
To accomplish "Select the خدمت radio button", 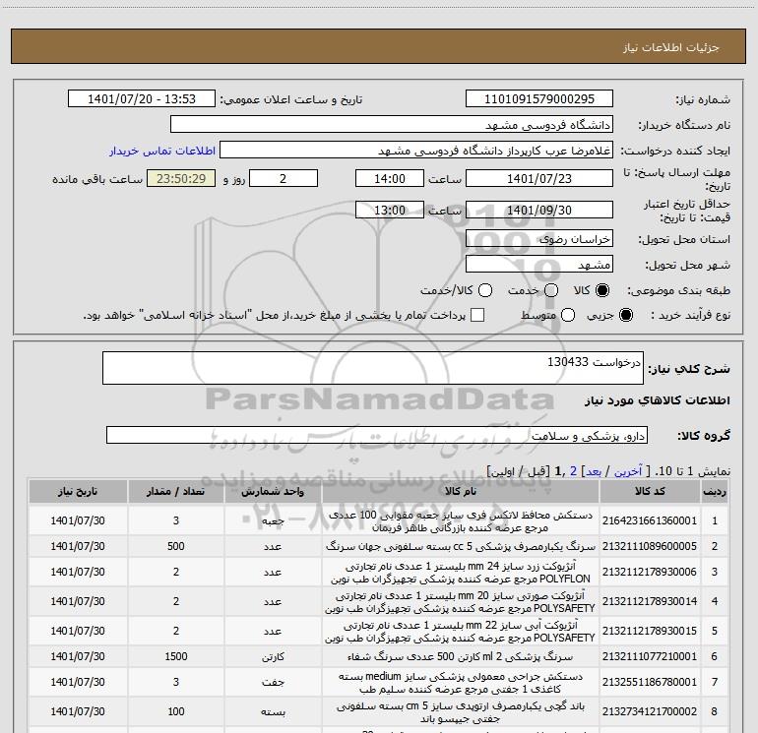I will coord(551,290).
